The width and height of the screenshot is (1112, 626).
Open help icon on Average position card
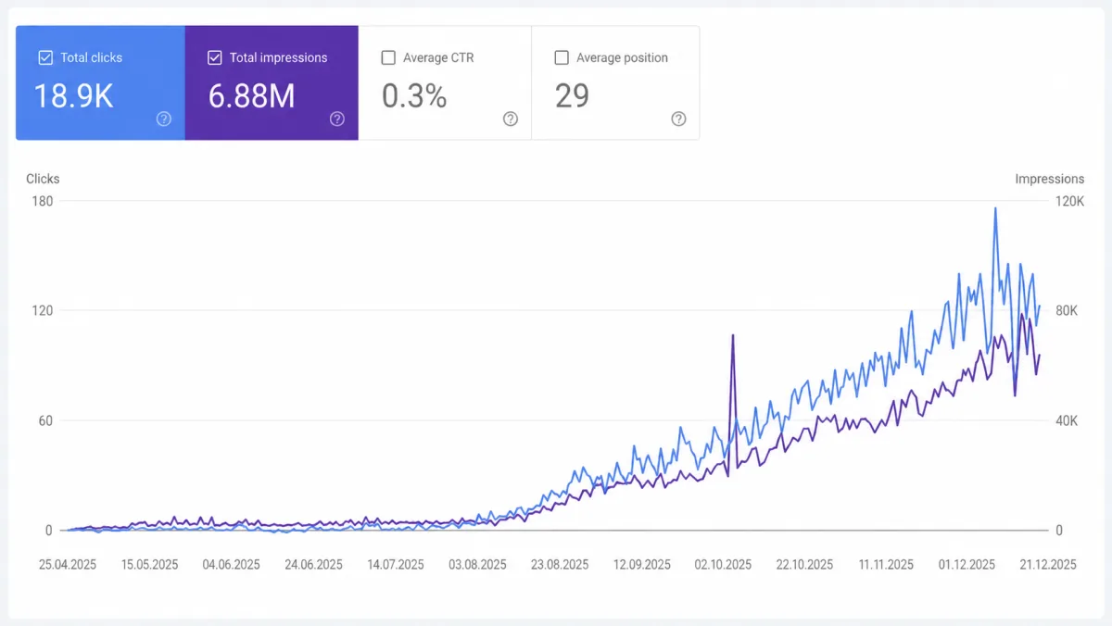click(679, 119)
